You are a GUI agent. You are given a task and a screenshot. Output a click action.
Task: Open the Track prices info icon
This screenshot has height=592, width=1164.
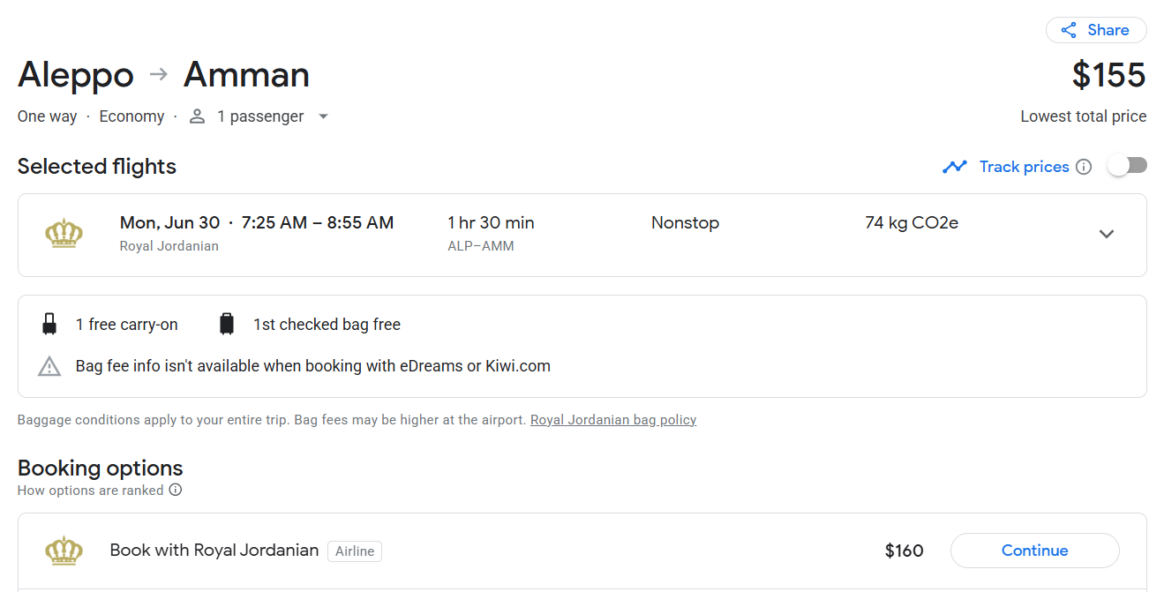(x=1084, y=167)
